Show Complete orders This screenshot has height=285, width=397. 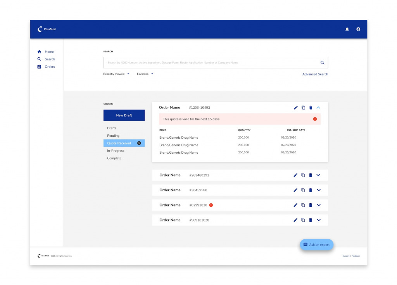(x=114, y=158)
